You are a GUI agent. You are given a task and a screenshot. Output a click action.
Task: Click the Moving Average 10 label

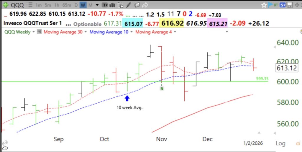tap(109, 32)
